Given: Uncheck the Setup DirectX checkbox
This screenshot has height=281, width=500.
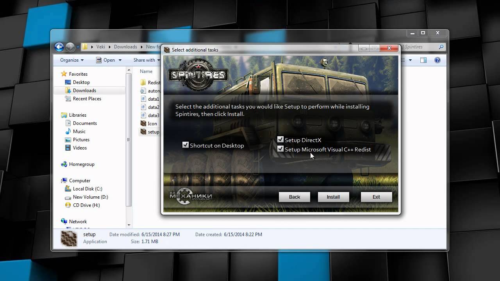Looking at the screenshot, I should 280,139.
